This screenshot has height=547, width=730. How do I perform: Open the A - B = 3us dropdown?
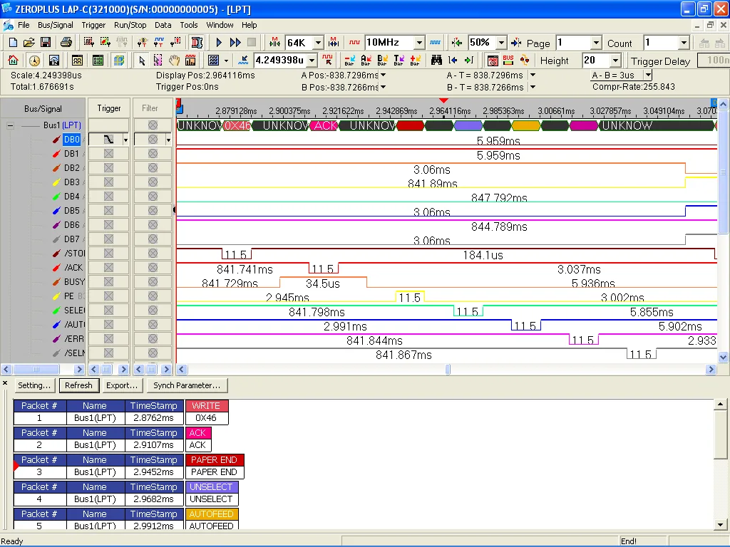click(647, 75)
